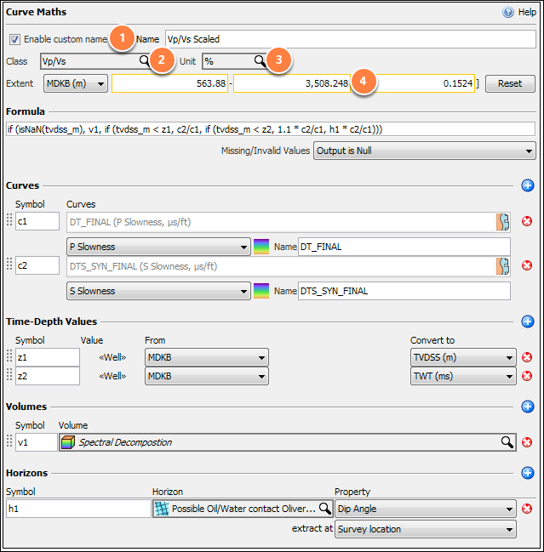Change z2 Convert to TWT (ms) dropdown

463,376
